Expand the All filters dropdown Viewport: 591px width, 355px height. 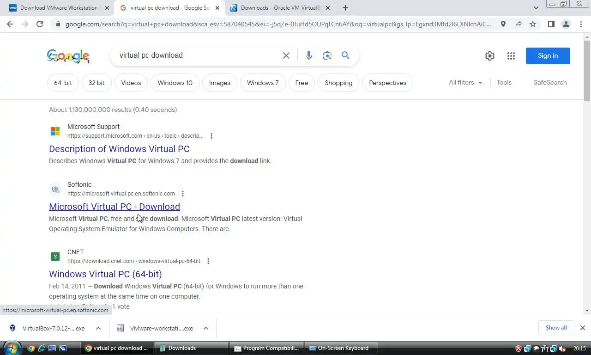[465, 83]
